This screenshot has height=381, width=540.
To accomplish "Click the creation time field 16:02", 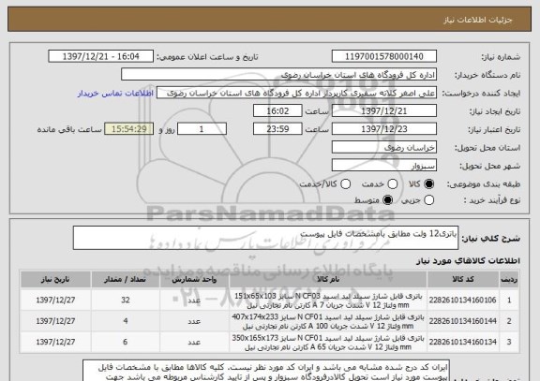I will [277, 110].
